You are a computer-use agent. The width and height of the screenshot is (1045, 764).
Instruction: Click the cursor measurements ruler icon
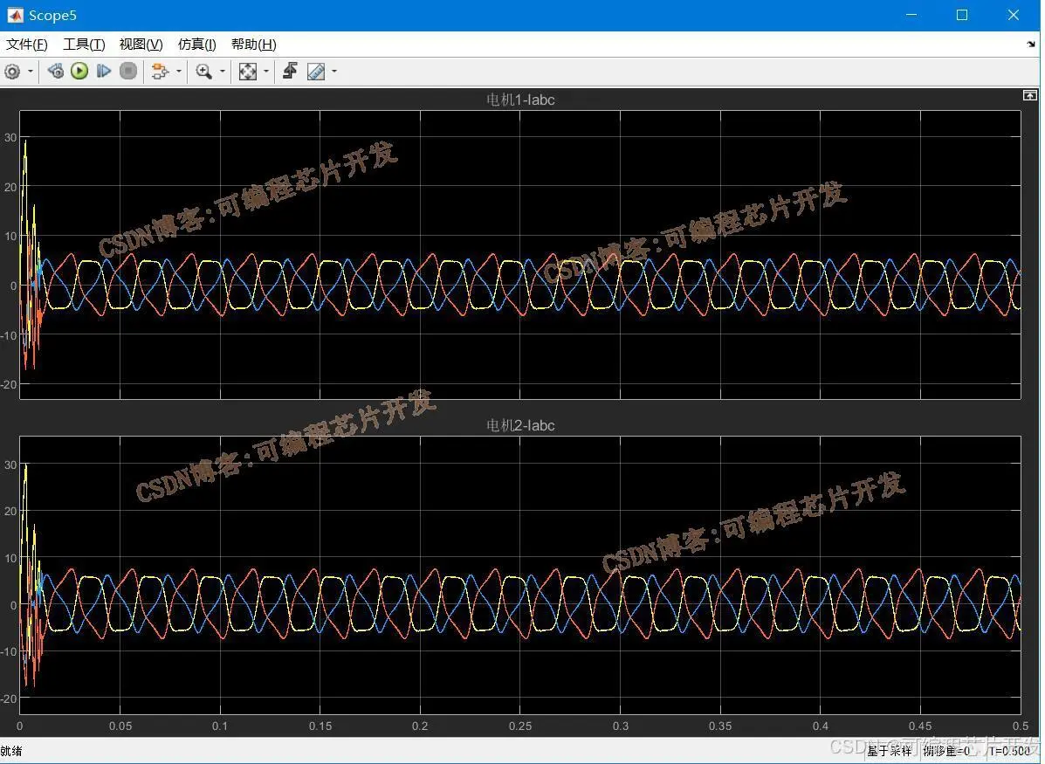[316, 72]
